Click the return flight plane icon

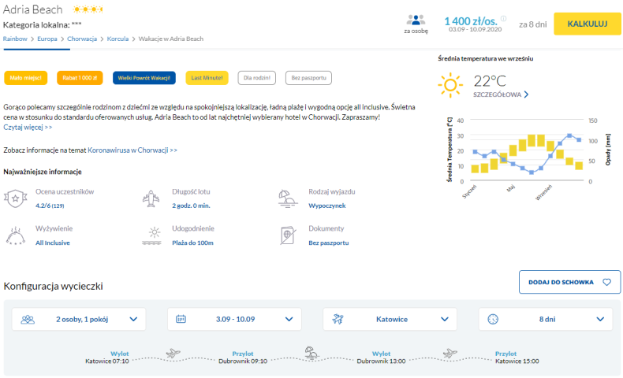(450, 353)
